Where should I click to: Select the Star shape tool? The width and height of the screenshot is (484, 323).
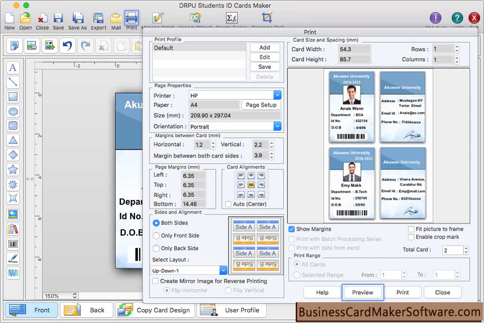click(13, 169)
